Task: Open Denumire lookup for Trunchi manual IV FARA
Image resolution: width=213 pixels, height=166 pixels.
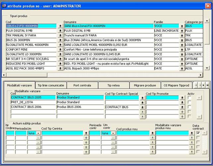Action: (x=60, y=35)
